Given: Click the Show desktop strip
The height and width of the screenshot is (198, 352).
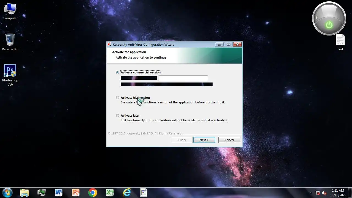Looking at the screenshot, I should pos(350,193).
